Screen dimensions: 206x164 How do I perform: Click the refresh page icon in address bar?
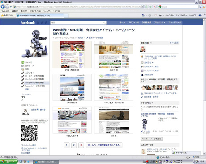pos(150,7)
